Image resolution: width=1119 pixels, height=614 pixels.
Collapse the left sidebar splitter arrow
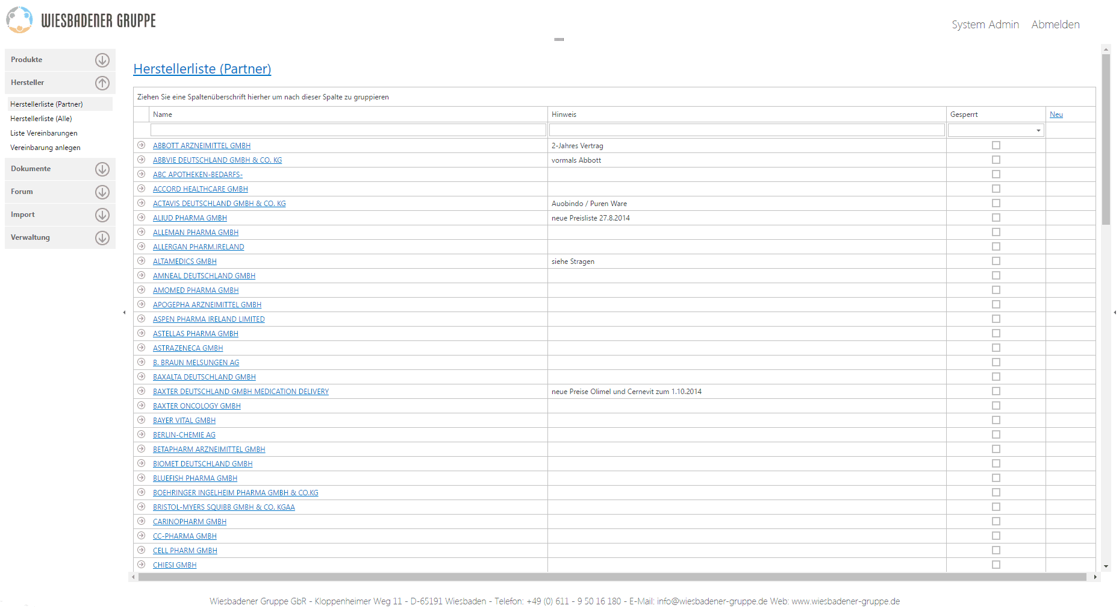point(124,312)
